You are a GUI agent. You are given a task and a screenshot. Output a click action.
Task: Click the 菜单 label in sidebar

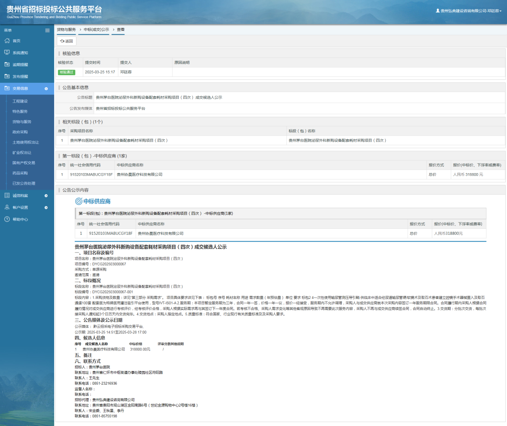tap(8, 30)
